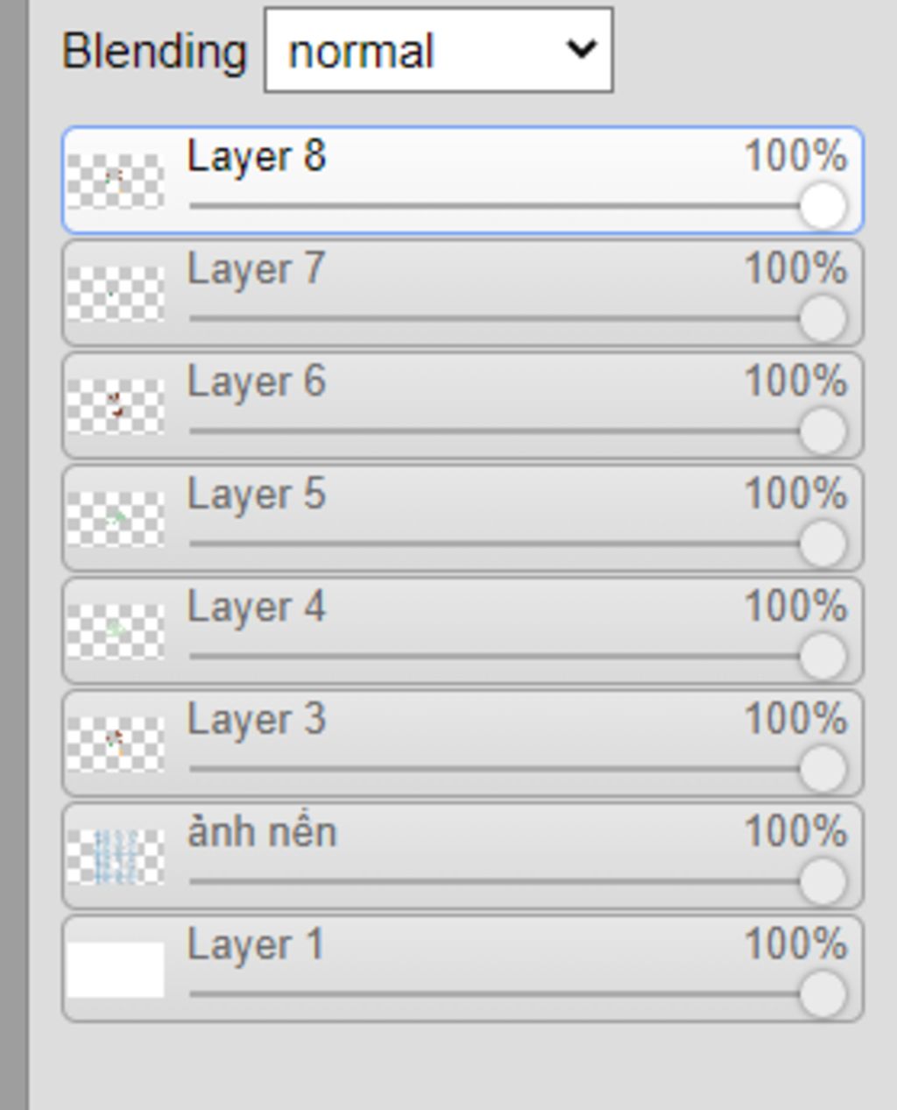Viewport: 897px width, 1110px height.
Task: Select Layer 8 thumbnail
Action: pyautogui.click(x=116, y=181)
